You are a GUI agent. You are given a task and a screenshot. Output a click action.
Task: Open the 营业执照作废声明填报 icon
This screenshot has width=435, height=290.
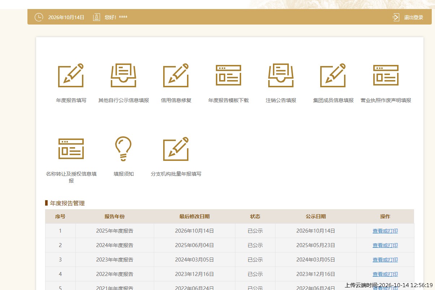tap(386, 75)
